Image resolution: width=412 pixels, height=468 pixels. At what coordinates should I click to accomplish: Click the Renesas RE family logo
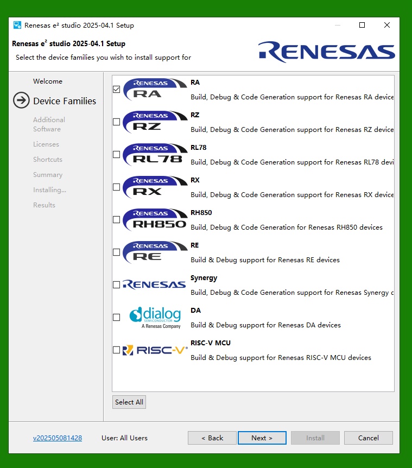click(x=155, y=252)
